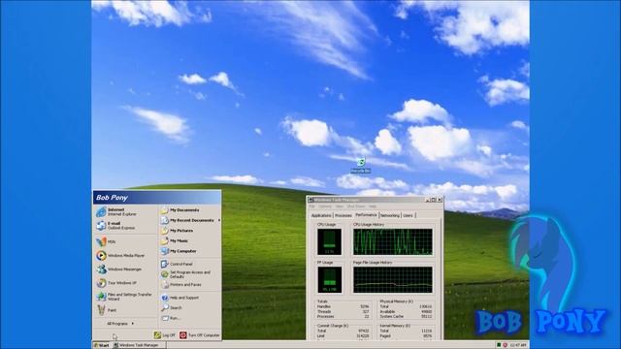Click the Handles value in Totals

click(x=365, y=306)
